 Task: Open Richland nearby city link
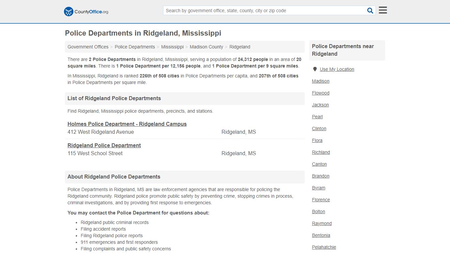click(321, 152)
